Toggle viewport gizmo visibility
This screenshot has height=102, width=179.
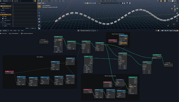click(161, 1)
